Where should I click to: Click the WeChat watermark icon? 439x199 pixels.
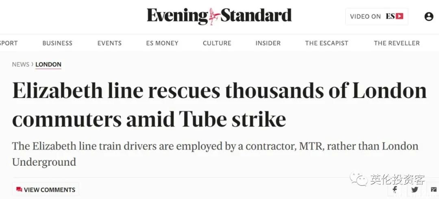coord(359,179)
